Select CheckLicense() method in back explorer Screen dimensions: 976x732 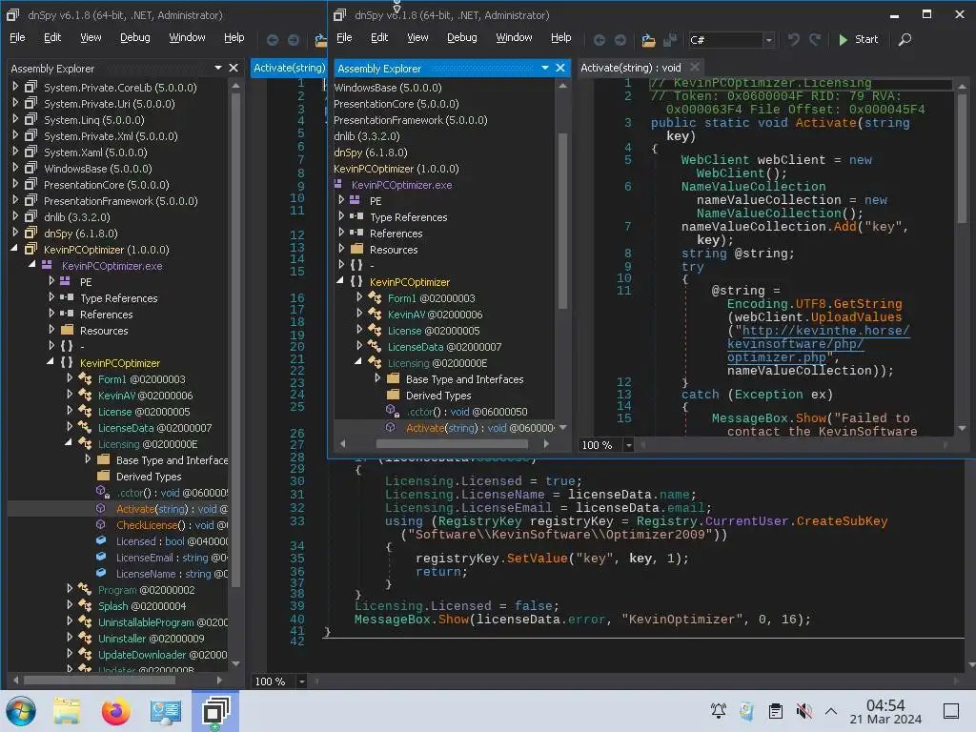coord(172,525)
